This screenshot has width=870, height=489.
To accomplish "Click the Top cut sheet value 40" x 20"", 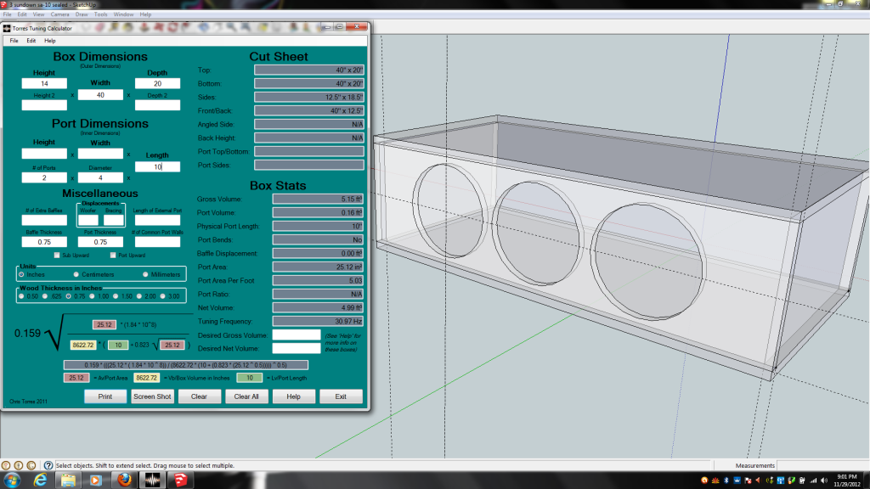I will 309,70.
